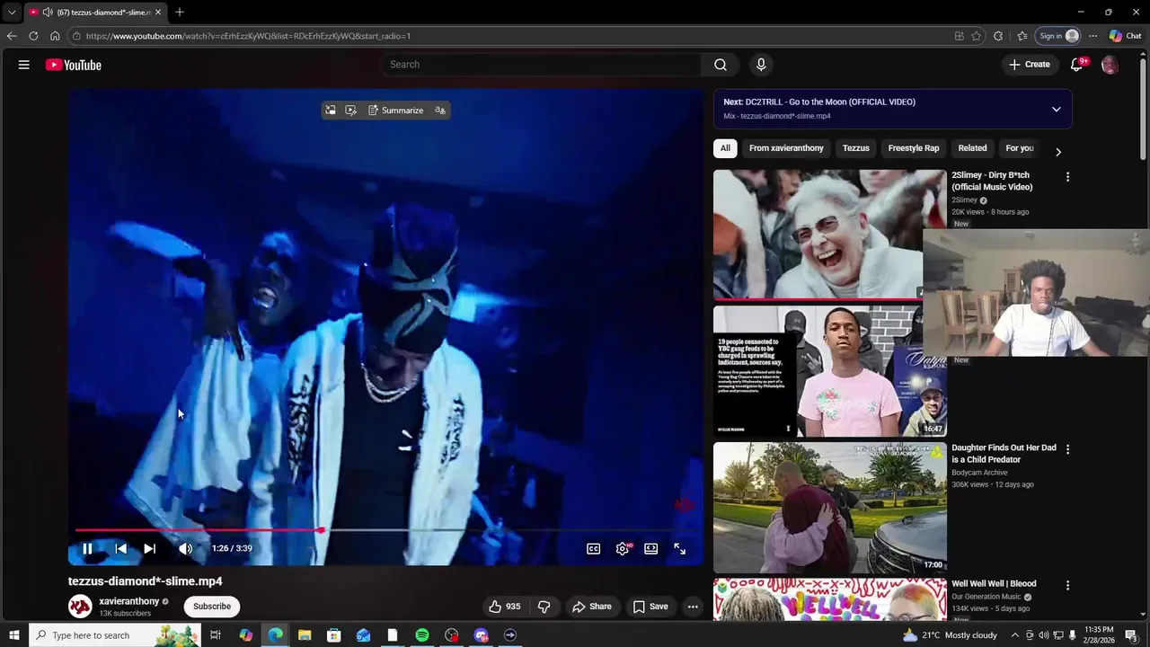The width and height of the screenshot is (1150, 647).
Task: Open xavieranthony channel name link
Action: click(x=129, y=601)
